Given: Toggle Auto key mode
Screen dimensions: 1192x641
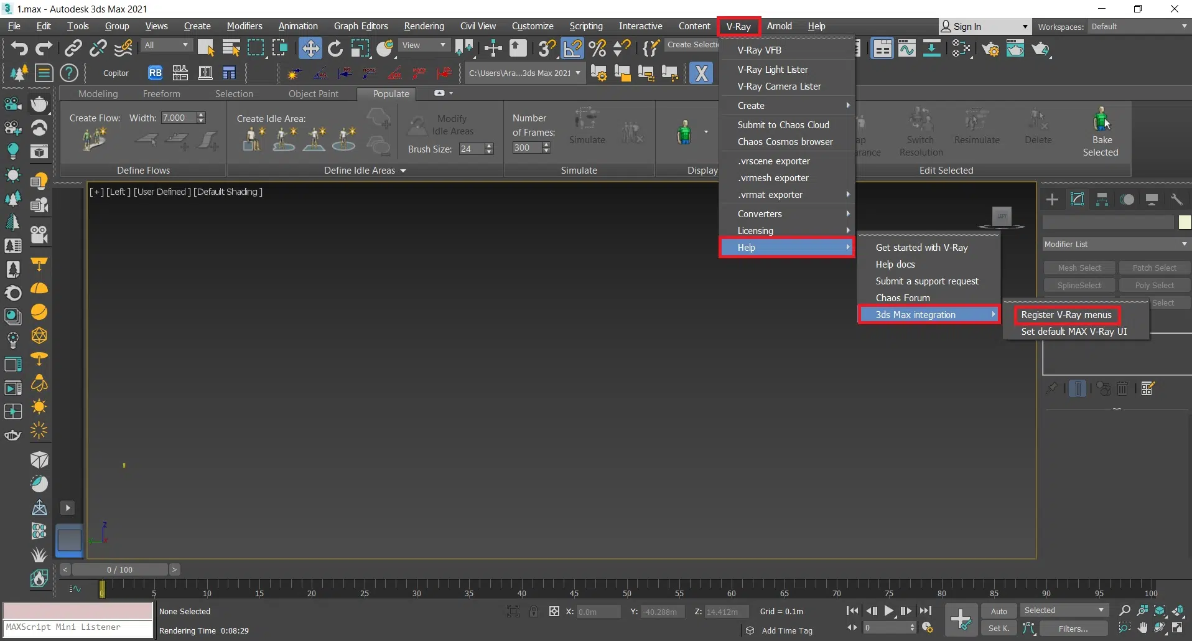Looking at the screenshot, I should 999,611.
